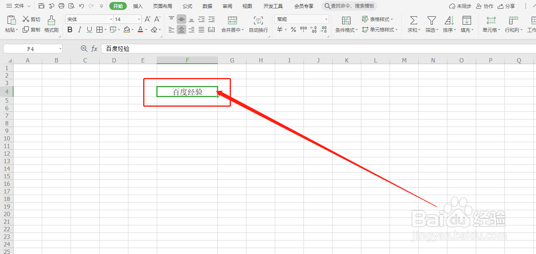The height and width of the screenshot is (254, 536).
Task: Apply the red font color A
Action: point(140,29)
